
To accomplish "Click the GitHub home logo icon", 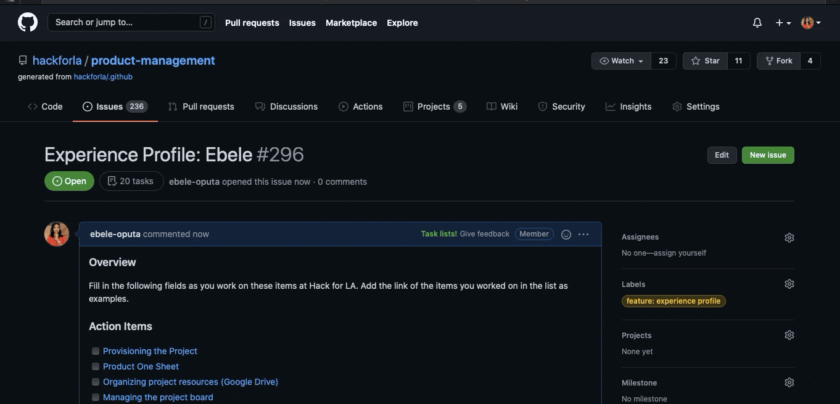I will [27, 22].
